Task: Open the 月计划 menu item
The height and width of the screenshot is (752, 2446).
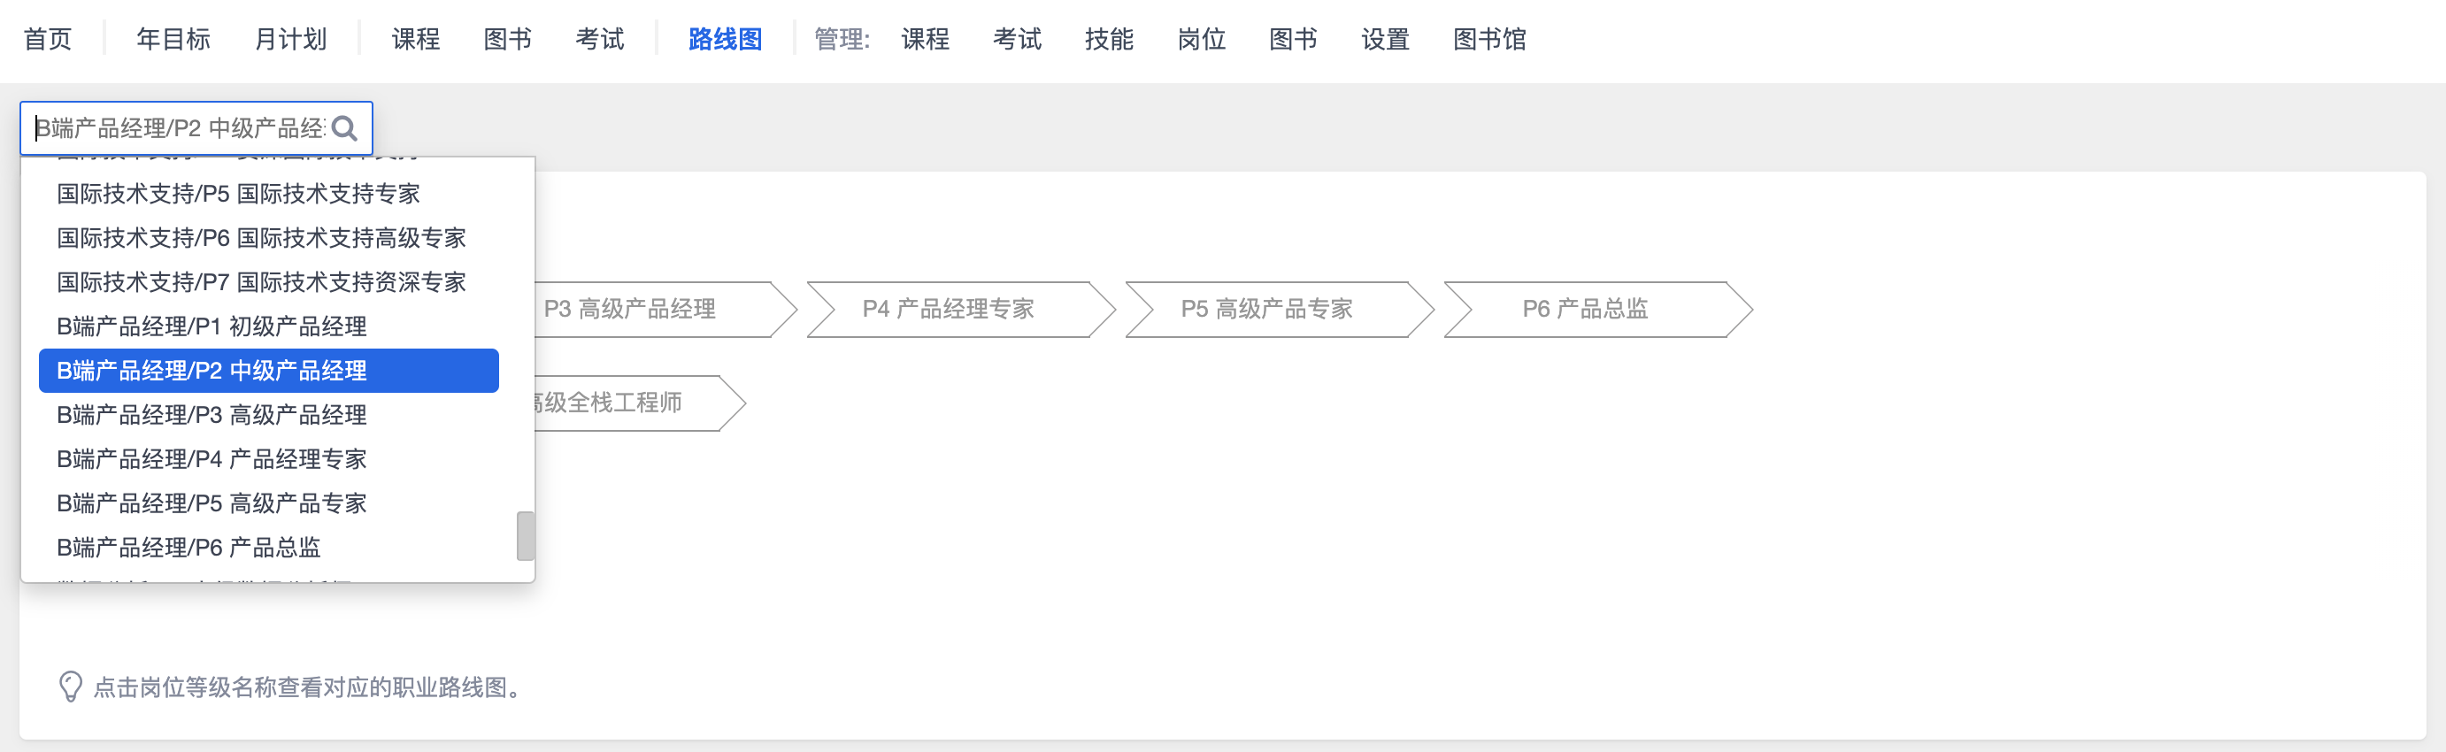Action: tap(290, 39)
